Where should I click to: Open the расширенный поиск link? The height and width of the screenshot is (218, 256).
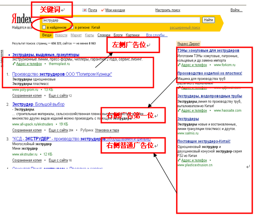[185, 28]
